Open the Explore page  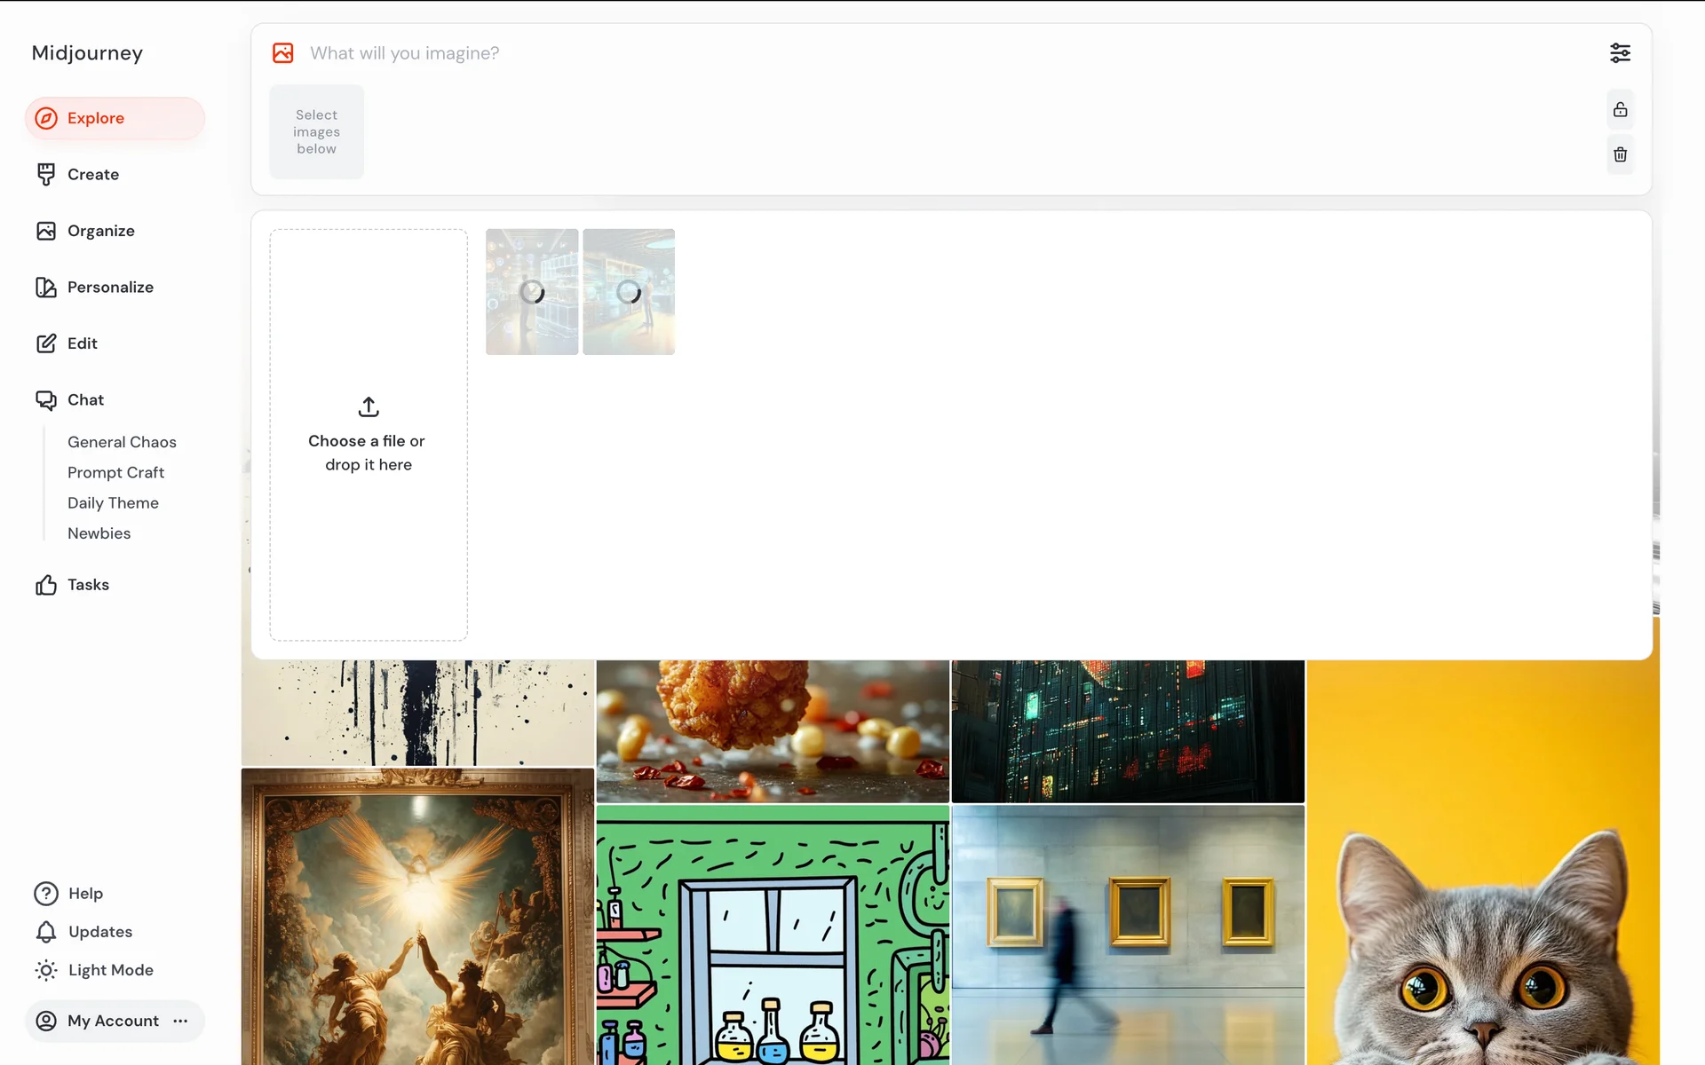115,118
